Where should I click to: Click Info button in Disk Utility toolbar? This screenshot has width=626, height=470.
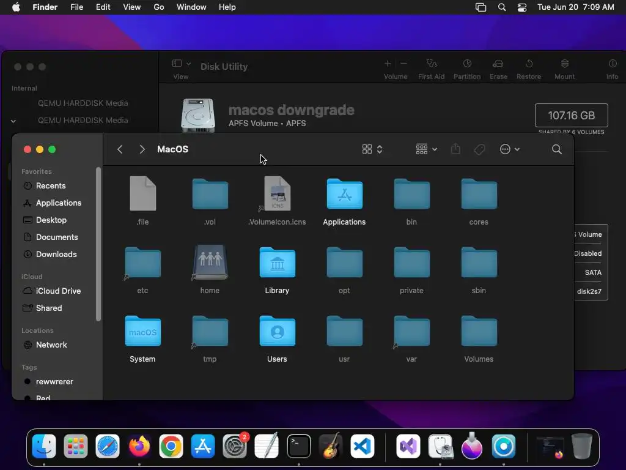pyautogui.click(x=612, y=69)
